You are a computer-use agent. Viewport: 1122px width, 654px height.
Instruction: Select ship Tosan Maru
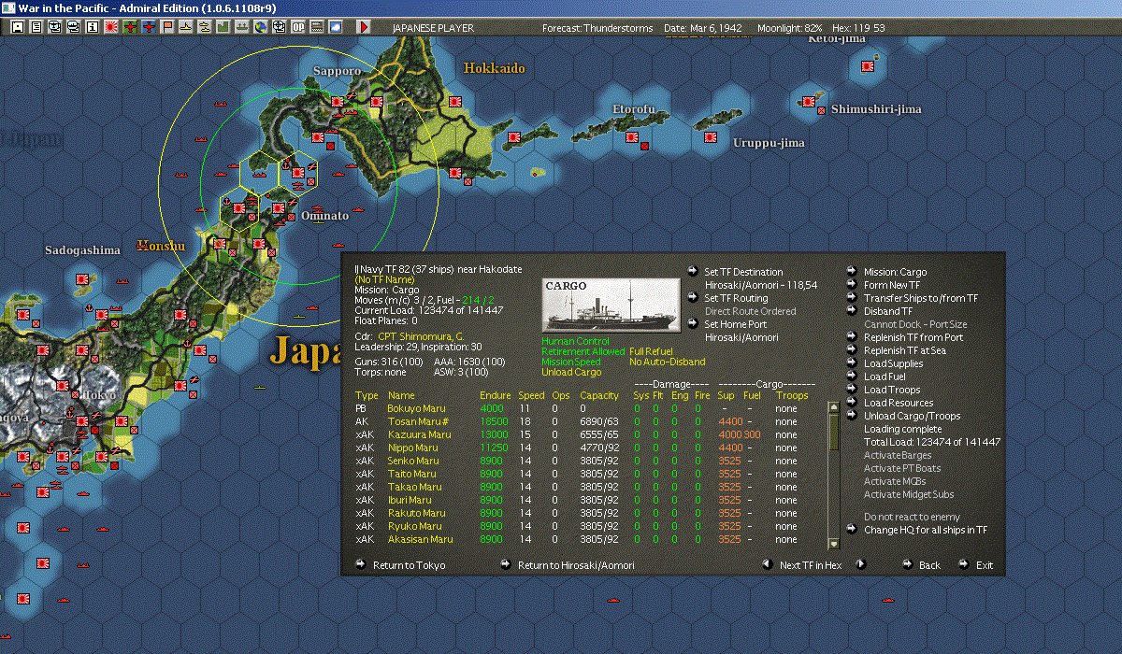(x=416, y=421)
